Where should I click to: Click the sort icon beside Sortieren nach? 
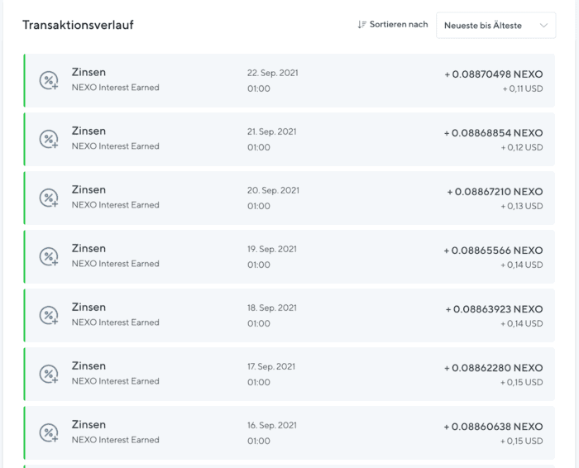(361, 25)
